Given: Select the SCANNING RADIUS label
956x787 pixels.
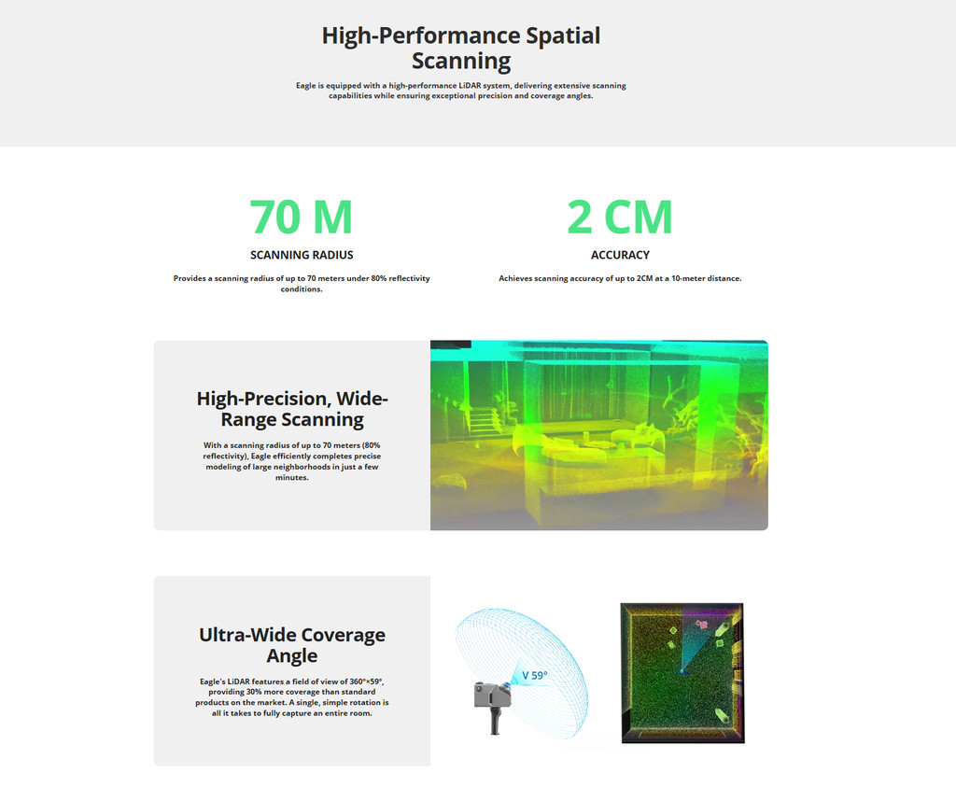Looking at the screenshot, I should pyautogui.click(x=302, y=255).
